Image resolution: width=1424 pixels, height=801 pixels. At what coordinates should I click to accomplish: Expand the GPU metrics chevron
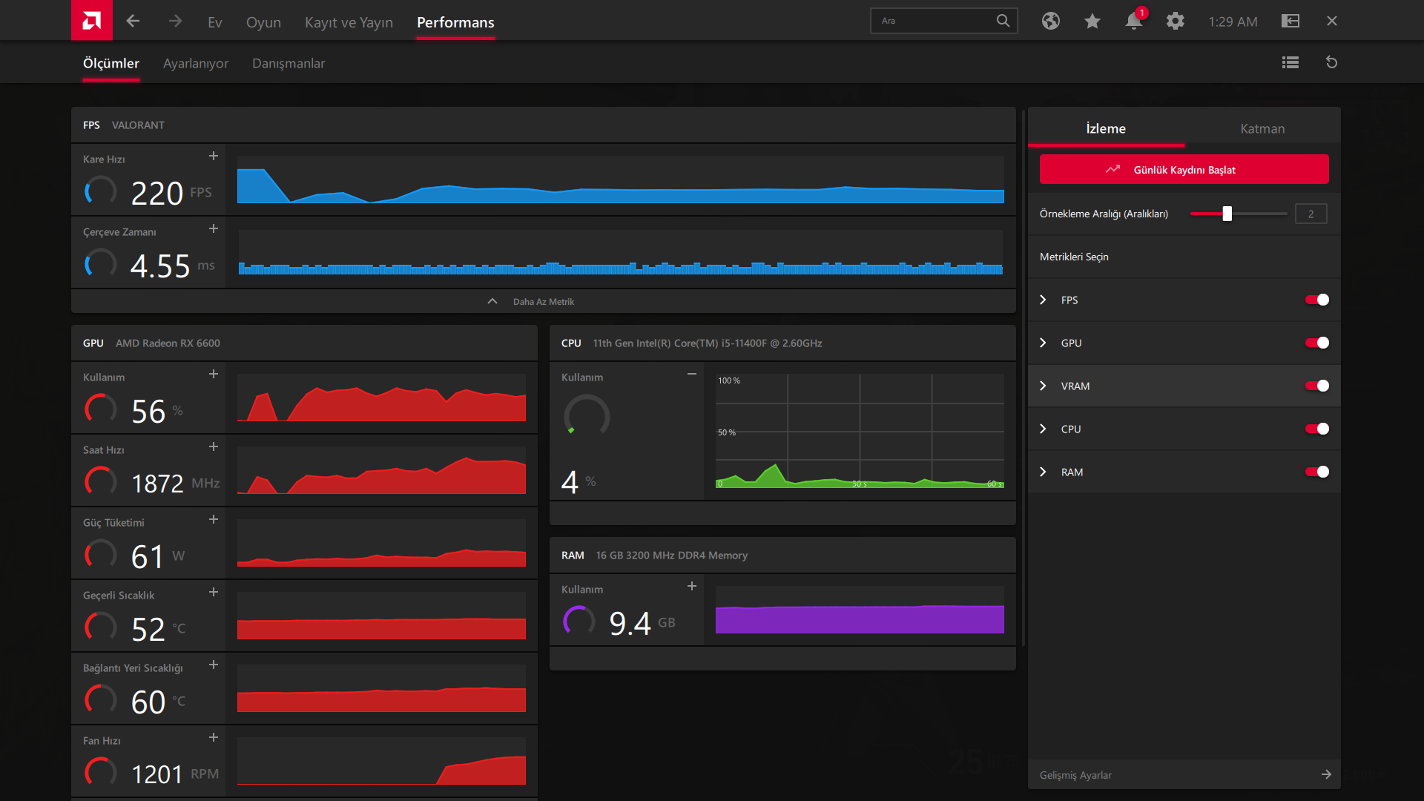[x=1043, y=343]
